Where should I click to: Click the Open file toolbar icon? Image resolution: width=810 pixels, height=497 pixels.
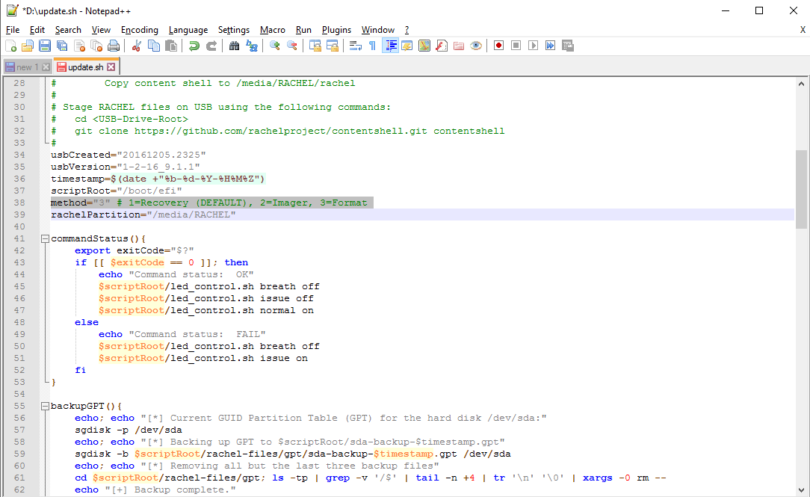[x=28, y=46]
